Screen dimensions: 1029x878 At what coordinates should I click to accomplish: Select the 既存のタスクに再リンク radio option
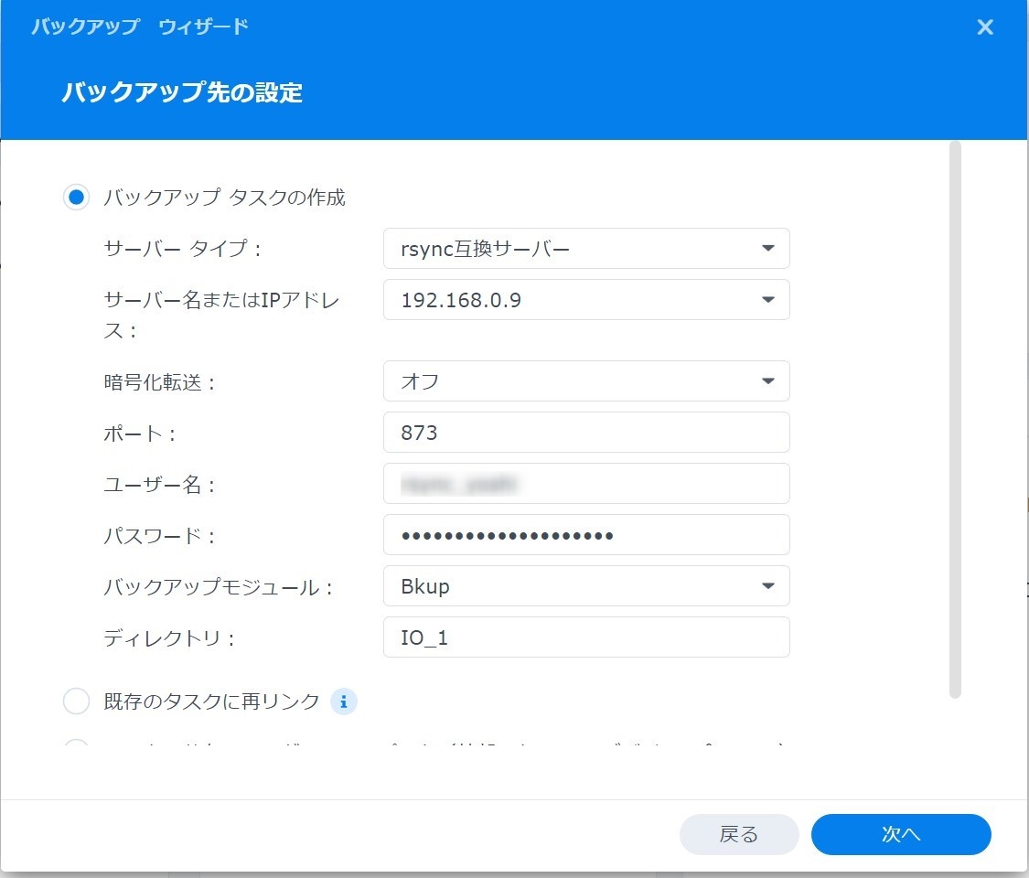(x=77, y=701)
